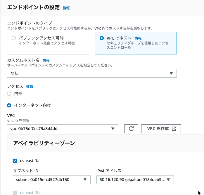The width and height of the screenshot is (204, 195).
Task: Open 情報 link next to アクセス
Action: (30, 86)
